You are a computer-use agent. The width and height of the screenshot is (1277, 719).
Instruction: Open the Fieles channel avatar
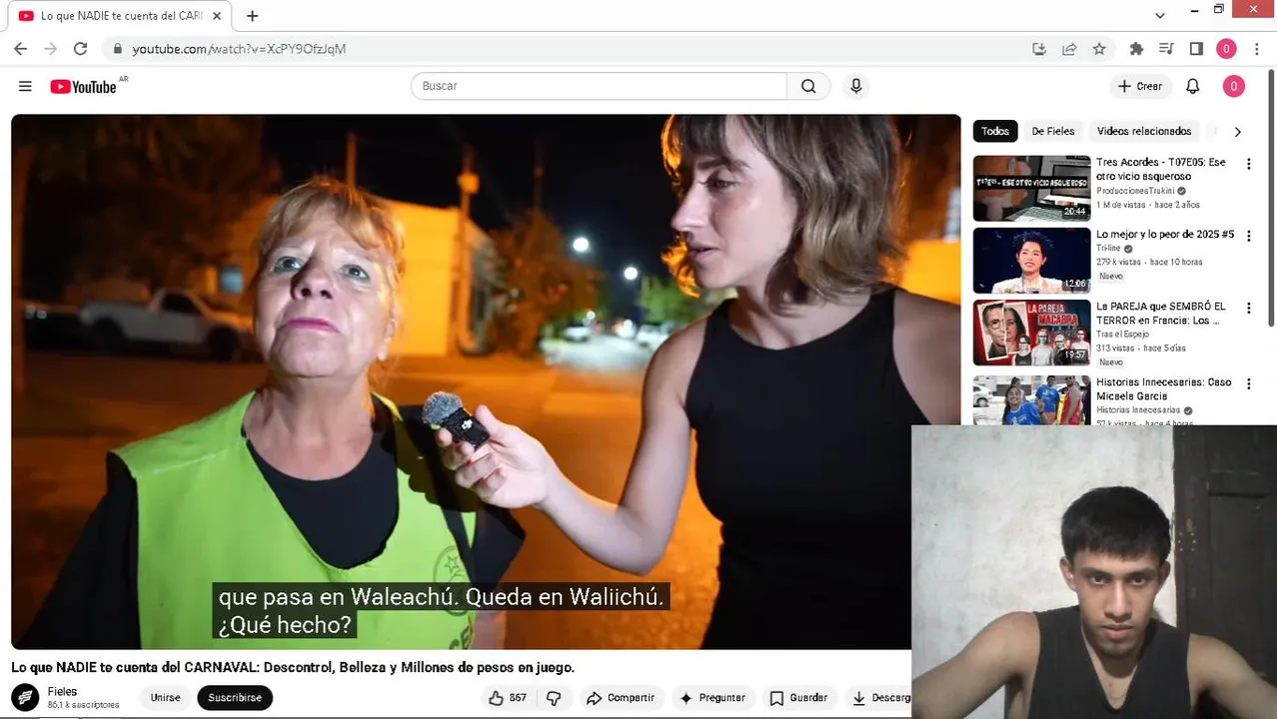click(x=25, y=697)
